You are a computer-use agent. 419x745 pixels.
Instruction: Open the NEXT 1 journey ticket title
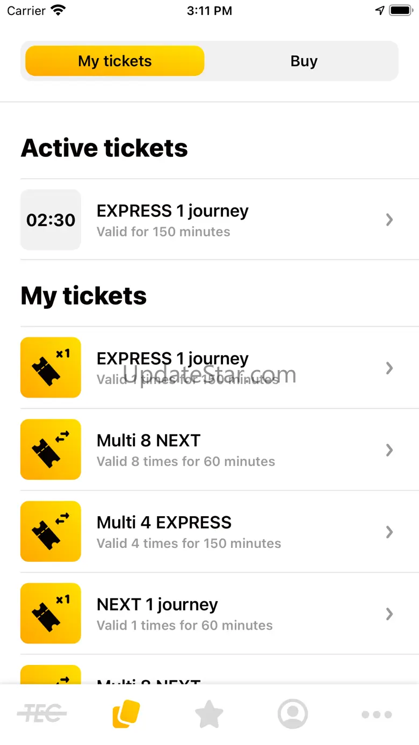point(157,605)
